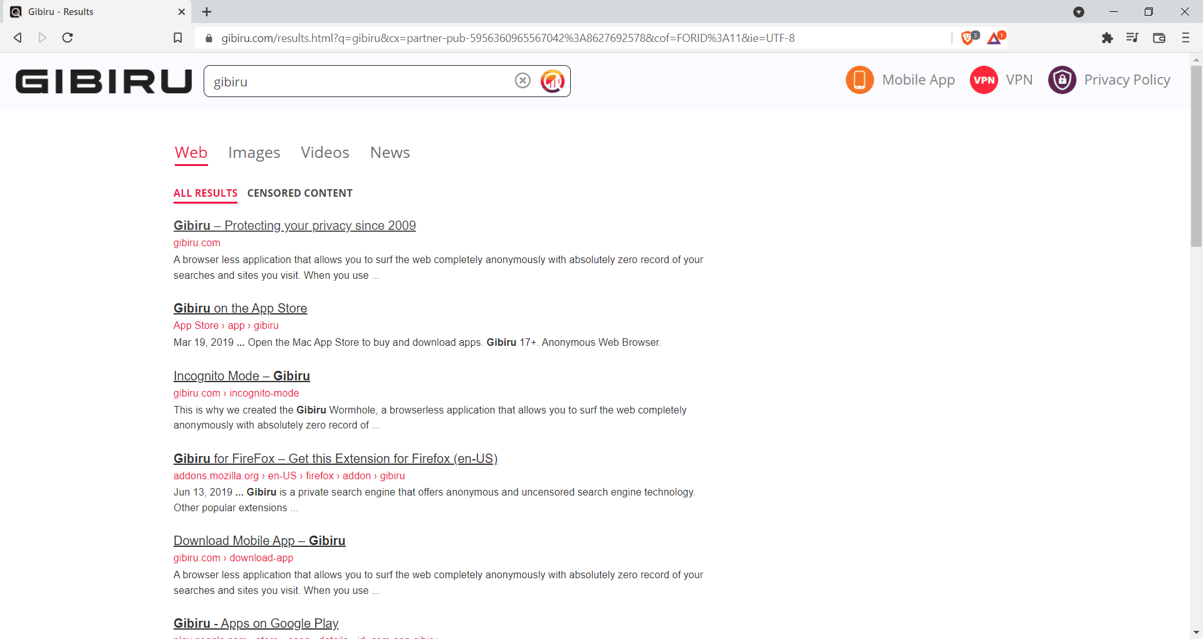Click the Gibiru search submit icon
The height and width of the screenshot is (639, 1203).
click(552, 81)
